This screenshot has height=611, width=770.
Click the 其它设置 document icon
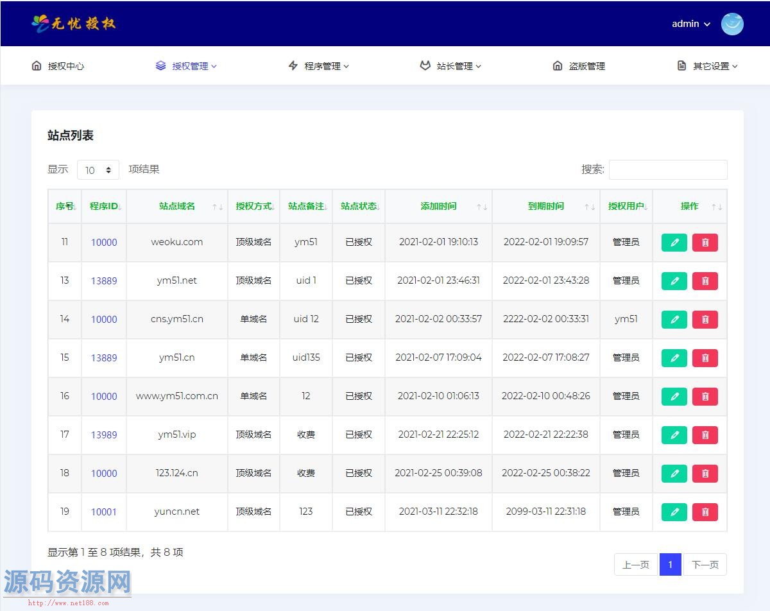tap(681, 65)
